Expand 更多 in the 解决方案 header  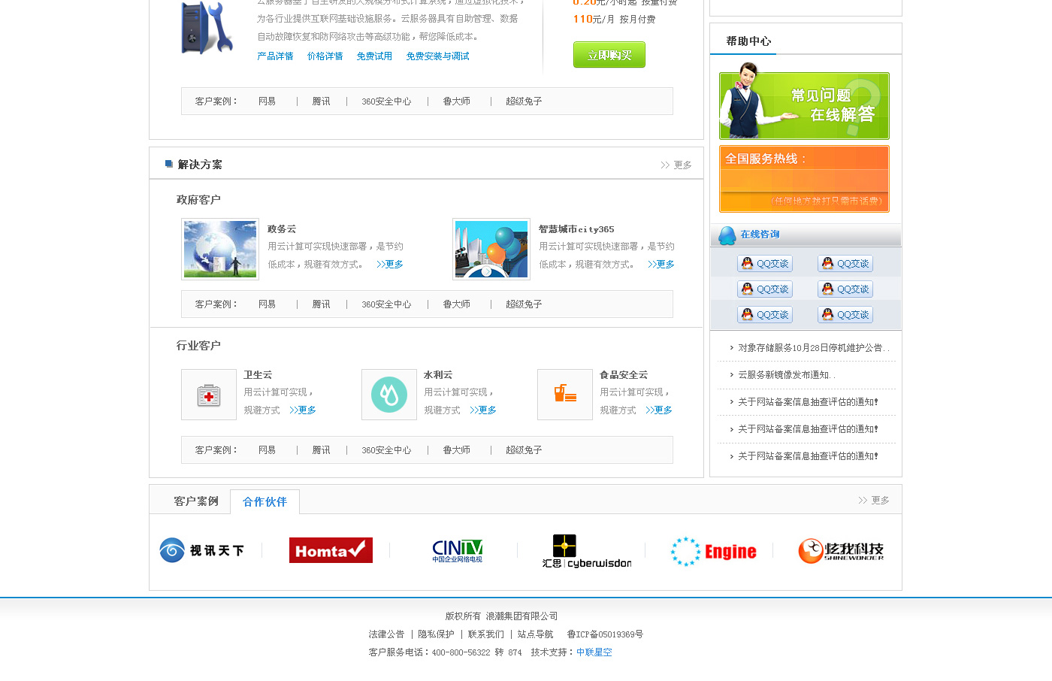point(676,165)
